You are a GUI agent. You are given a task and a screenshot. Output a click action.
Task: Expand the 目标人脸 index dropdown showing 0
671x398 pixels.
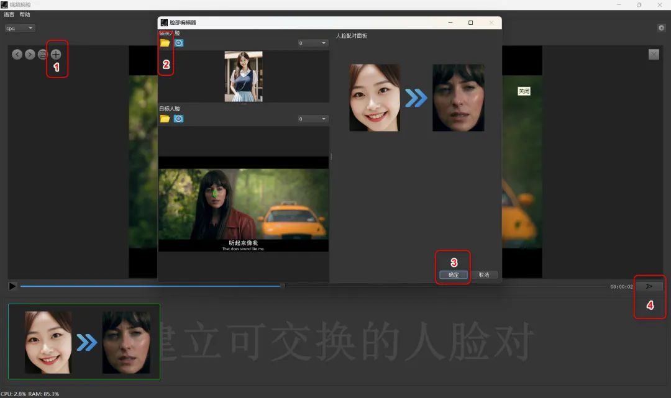[313, 119]
